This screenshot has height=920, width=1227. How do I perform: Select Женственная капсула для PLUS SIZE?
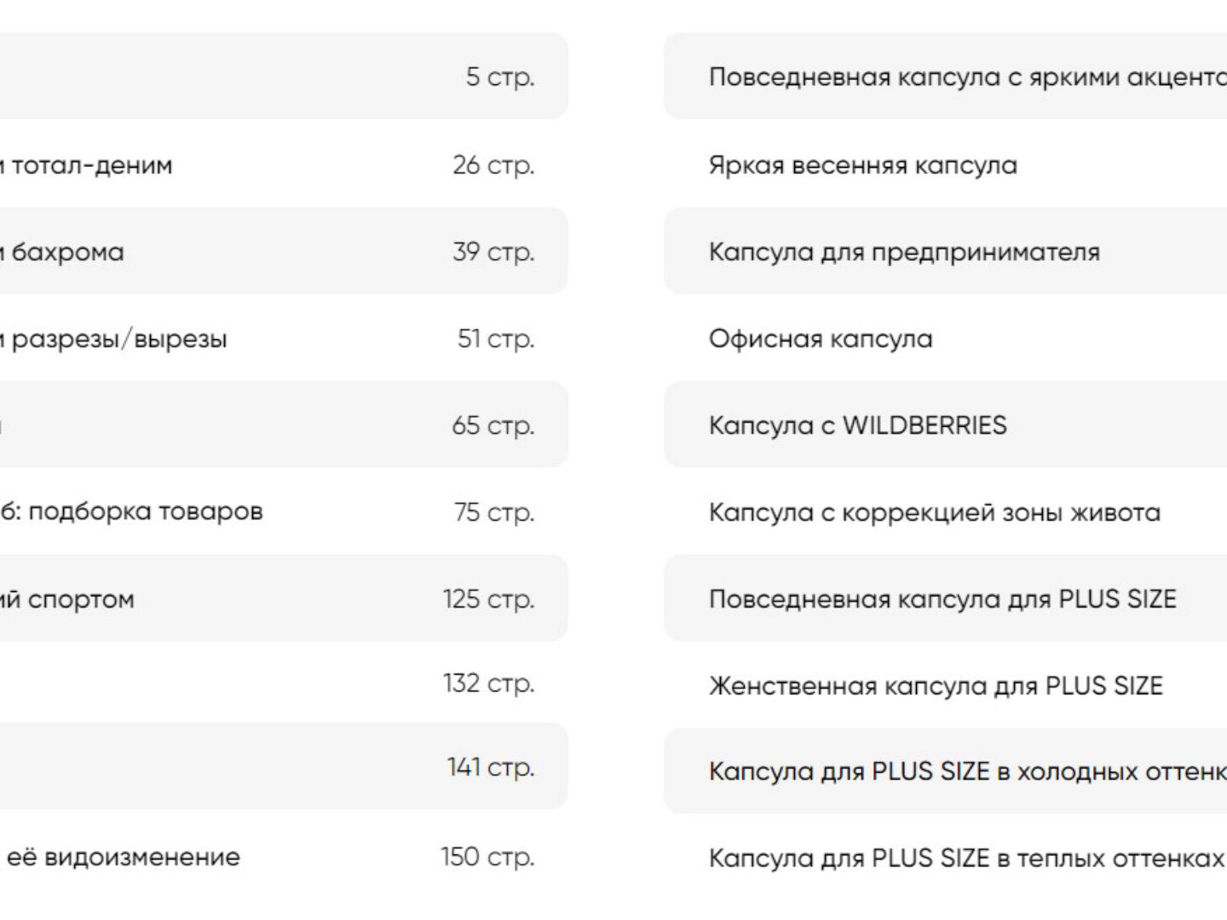click(936, 686)
